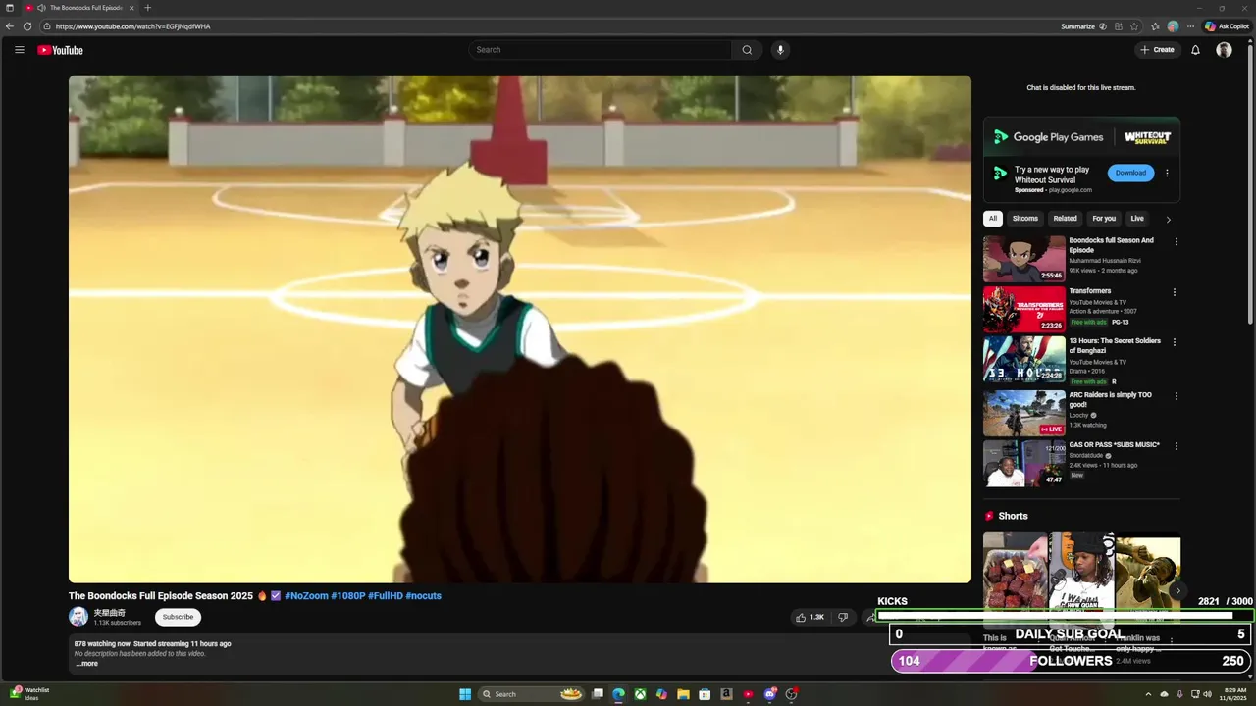1256x706 pixels.
Task: Open the #FullHD hashtag link
Action: point(386,596)
